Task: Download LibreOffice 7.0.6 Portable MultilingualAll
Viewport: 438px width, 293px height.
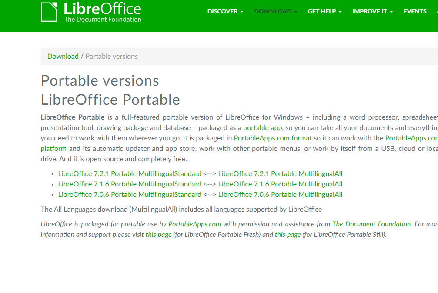Action: click(x=280, y=195)
